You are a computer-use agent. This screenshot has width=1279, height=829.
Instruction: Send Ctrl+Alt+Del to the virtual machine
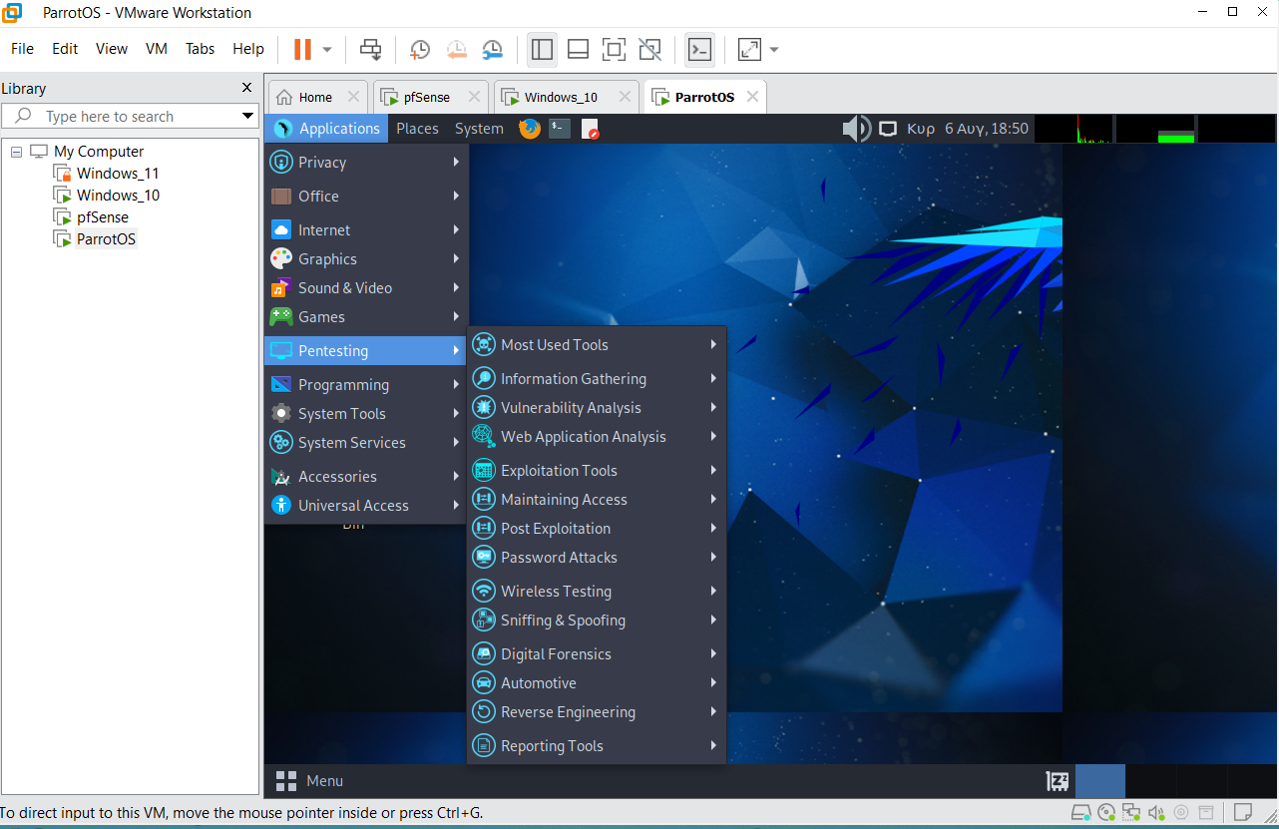tap(371, 49)
